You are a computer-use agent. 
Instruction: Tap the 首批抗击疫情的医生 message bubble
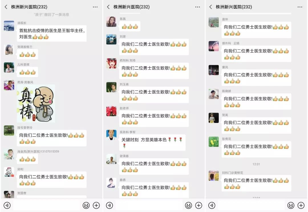tap(52, 33)
